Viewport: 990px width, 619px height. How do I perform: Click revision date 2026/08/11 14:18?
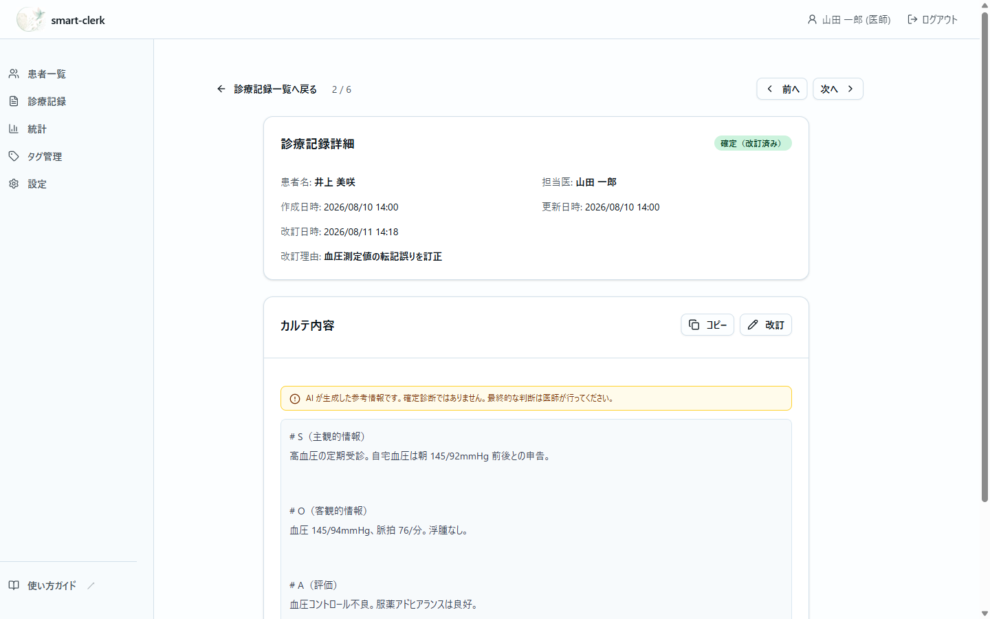361,232
